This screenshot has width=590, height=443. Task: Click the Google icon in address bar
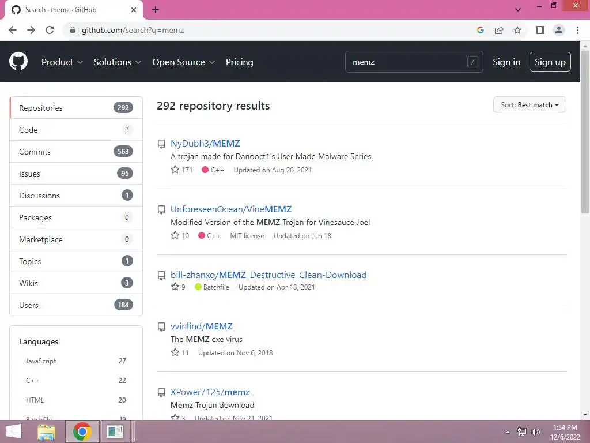coord(480,30)
